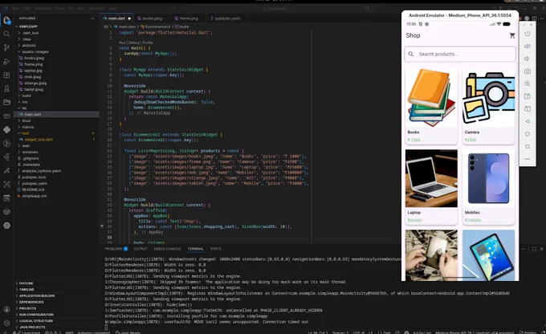Click the emulator power button
The width and height of the screenshot is (546, 334).
pos(528,34)
